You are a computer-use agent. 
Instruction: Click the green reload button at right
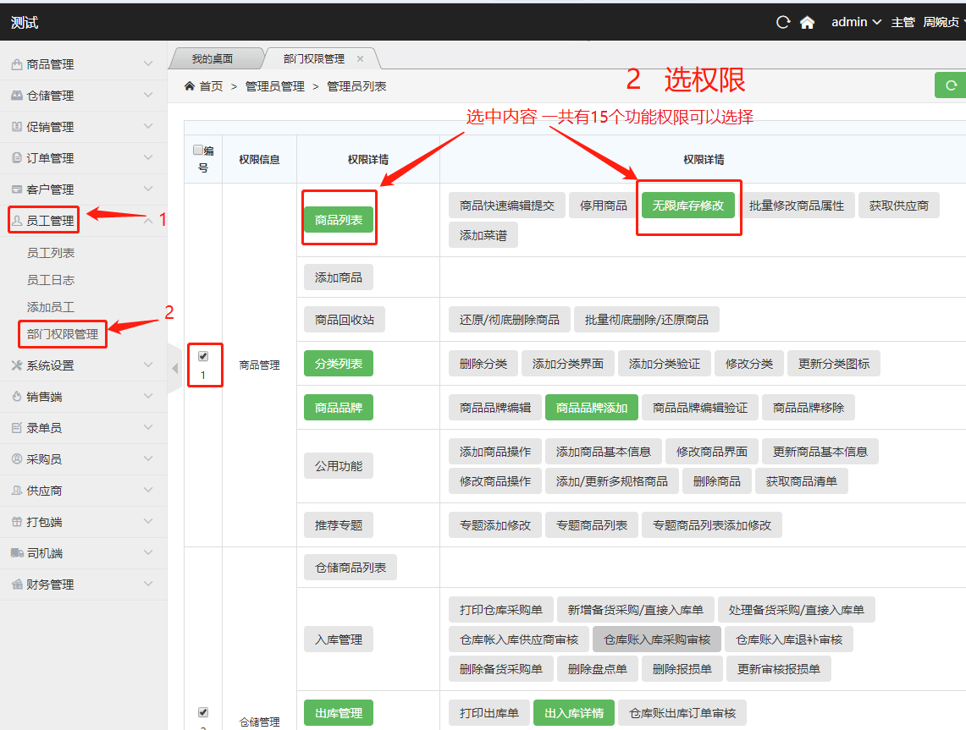tap(951, 85)
